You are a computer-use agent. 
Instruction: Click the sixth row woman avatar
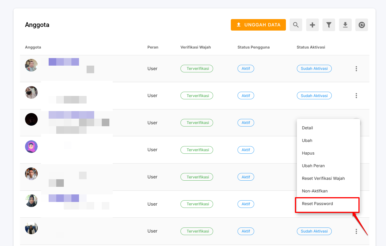pyautogui.click(x=31, y=201)
